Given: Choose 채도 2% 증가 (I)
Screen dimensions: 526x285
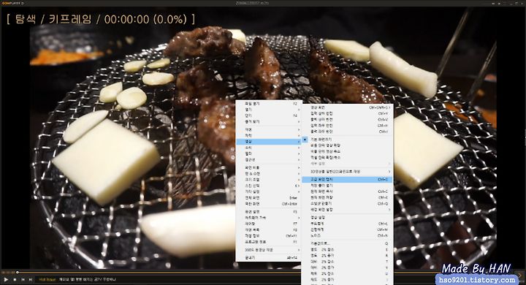Looking at the screenshot, I should point(347,279).
